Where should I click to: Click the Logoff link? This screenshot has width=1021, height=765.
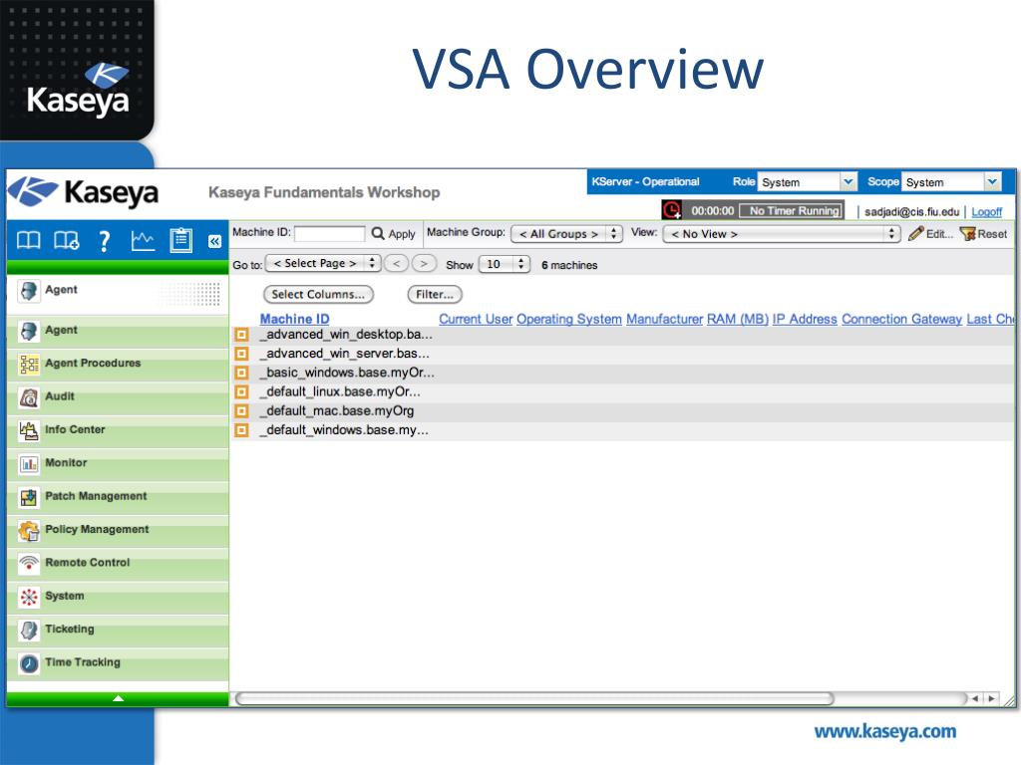pyautogui.click(x=986, y=212)
